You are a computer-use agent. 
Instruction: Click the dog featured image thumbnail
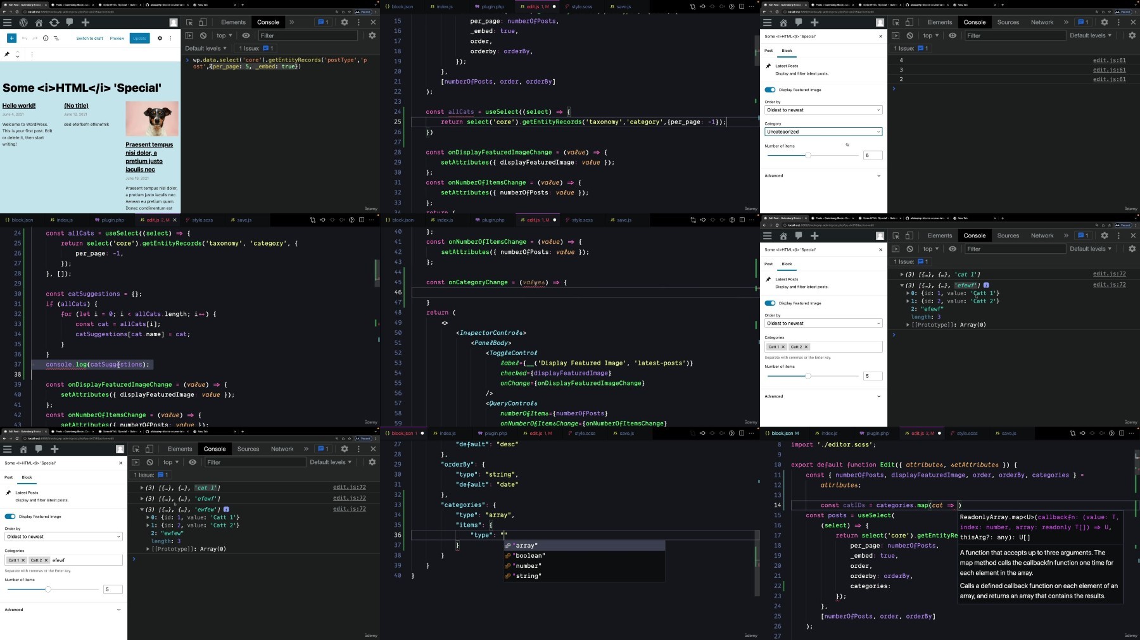click(x=152, y=118)
